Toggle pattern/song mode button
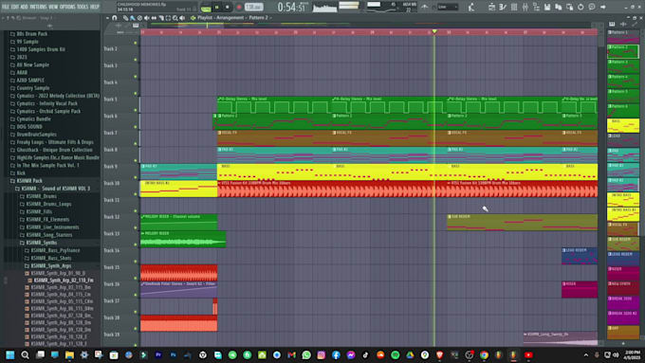 [206, 8]
